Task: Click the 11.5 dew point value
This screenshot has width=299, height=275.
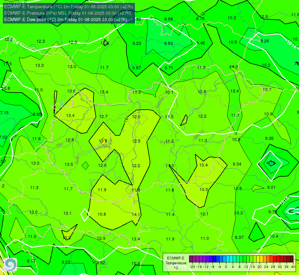Action: 169,117
